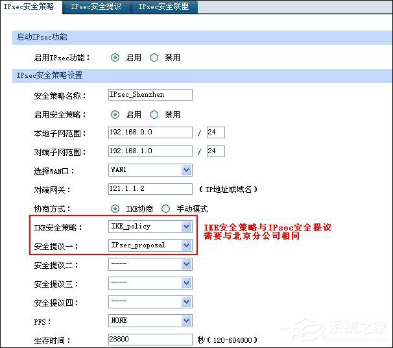Click the 安全策略名称 field IPsec_Shenzhen
This screenshot has width=393, height=348.
point(150,95)
